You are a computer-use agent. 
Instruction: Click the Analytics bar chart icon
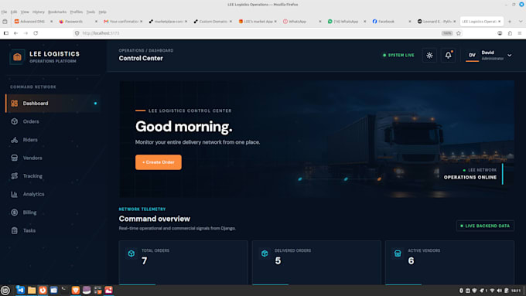(x=15, y=194)
